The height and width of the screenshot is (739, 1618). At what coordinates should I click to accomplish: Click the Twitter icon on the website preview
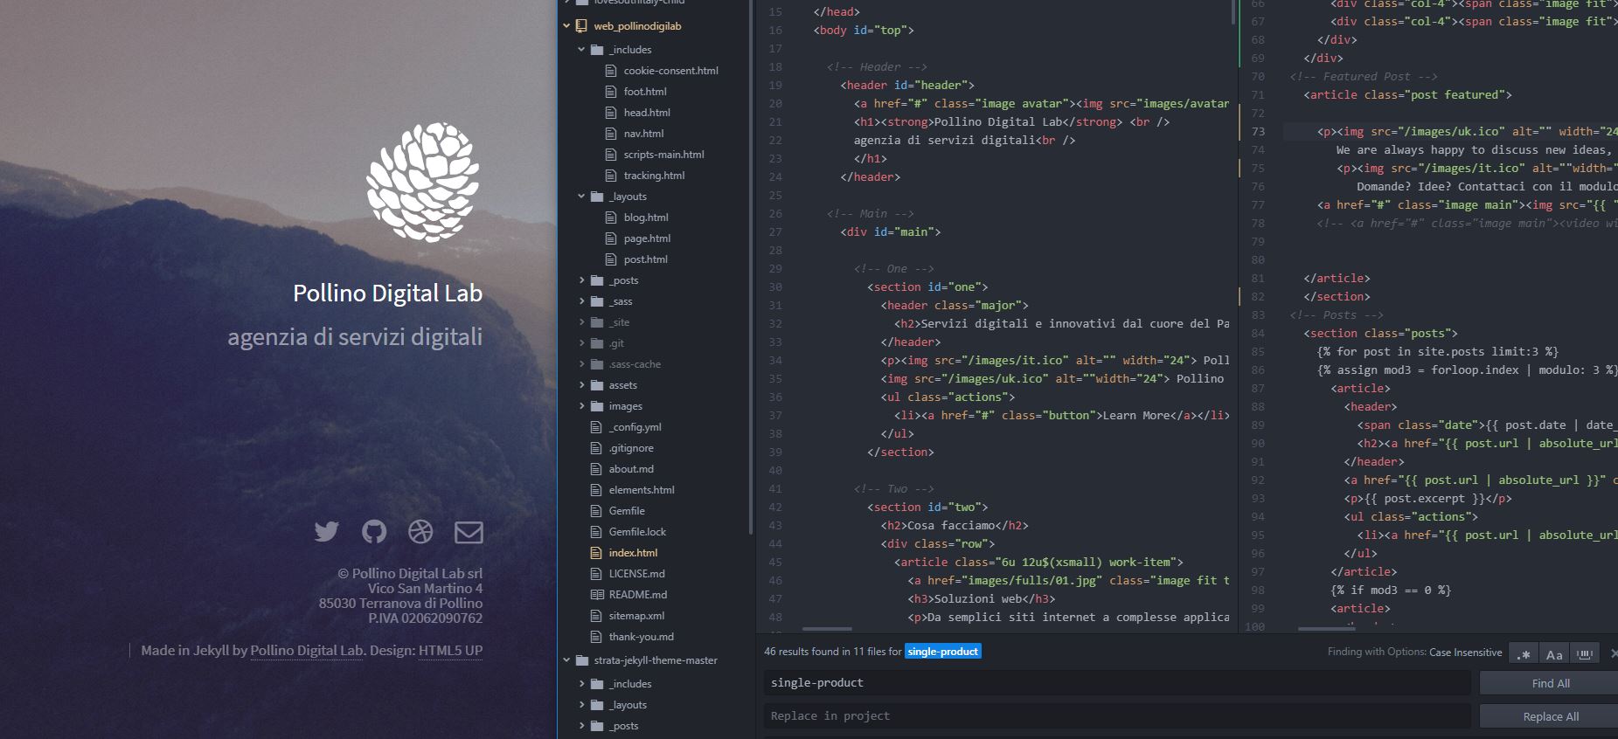click(326, 532)
